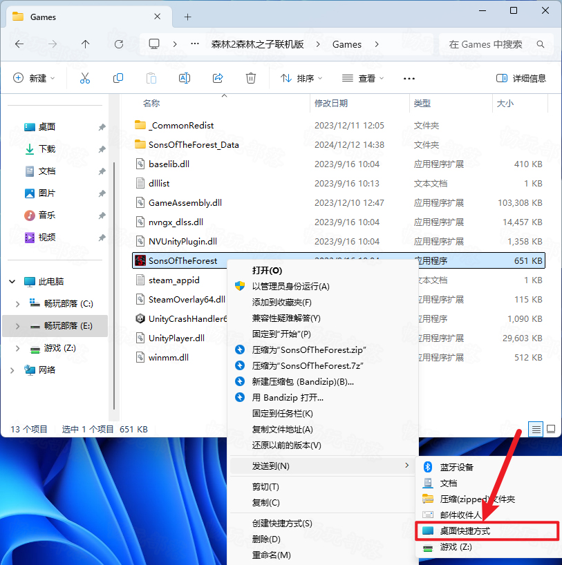562x565 pixels.
Task: Collapse the 此电脑 tree node
Action: [x=12, y=281]
